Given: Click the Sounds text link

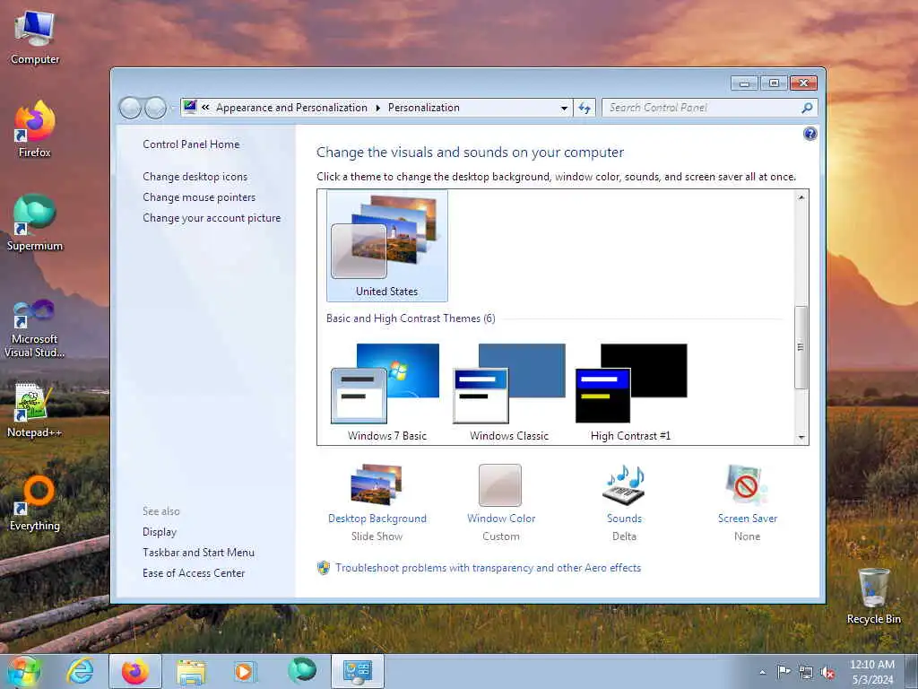Looking at the screenshot, I should pos(624,519).
